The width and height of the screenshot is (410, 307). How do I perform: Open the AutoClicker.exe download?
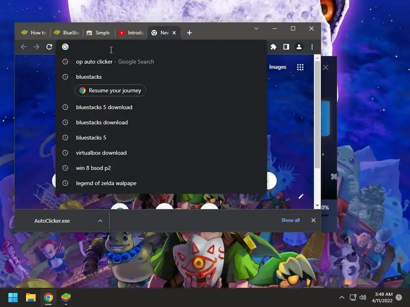pos(52,221)
